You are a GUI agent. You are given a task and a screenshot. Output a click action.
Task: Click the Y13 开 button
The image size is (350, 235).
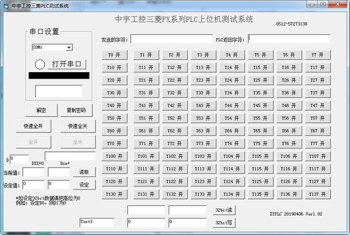coord(204,67)
